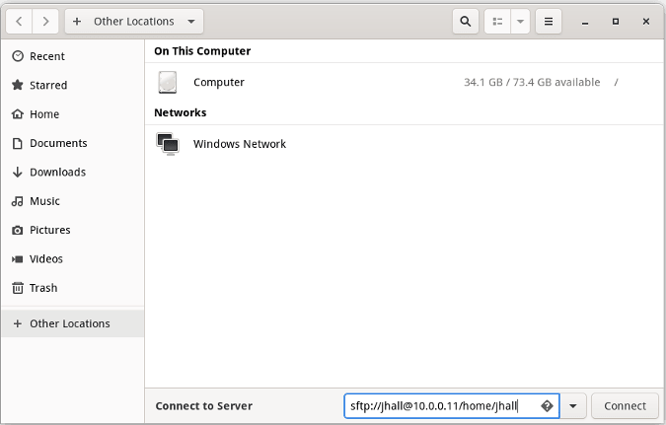Go to the Home folder
The image size is (666, 425).
[x=43, y=114]
